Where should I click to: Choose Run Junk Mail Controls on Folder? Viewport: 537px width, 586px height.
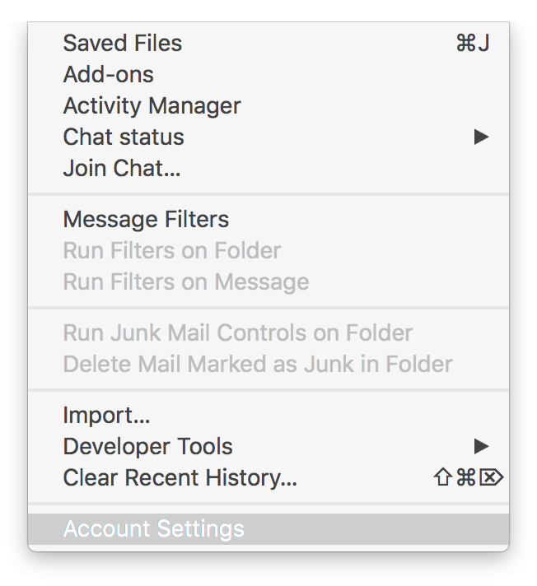pyautogui.click(x=268, y=333)
